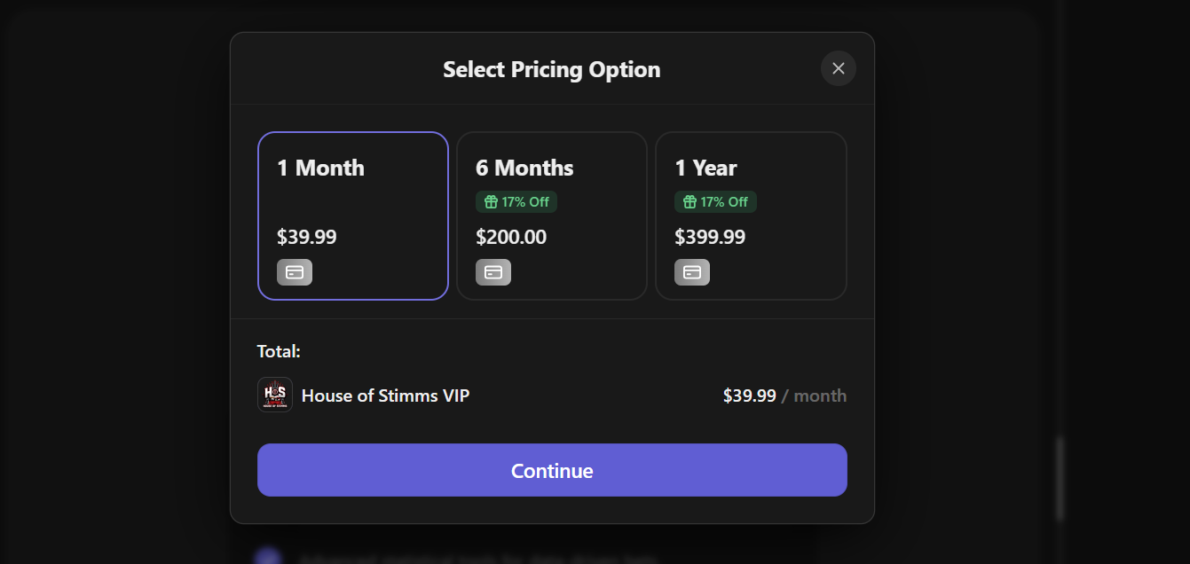Screen dimensions: 1190x564
Task: Click the X icon to dismiss the dialog
Action: click(838, 68)
